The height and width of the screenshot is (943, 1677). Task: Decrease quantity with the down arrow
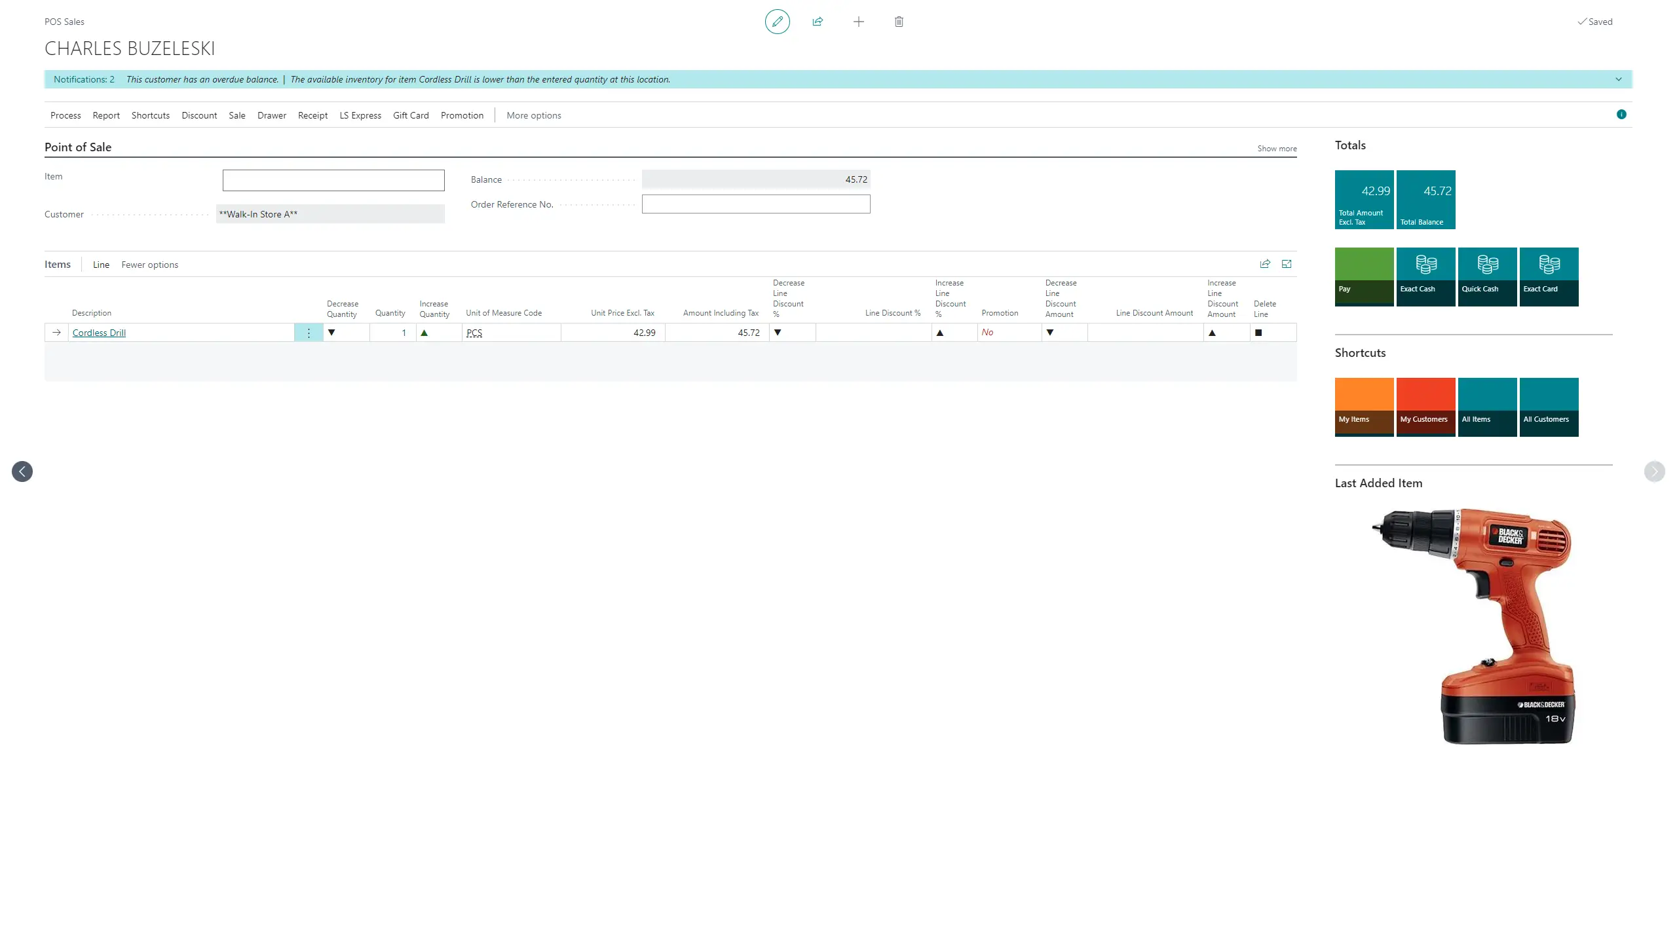[331, 333]
